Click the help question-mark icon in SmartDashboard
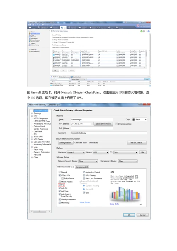Viewport: 177px width, 251px height. (x=149, y=31)
